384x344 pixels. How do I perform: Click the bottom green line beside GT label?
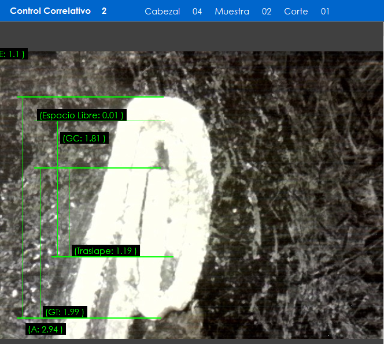click(116, 317)
